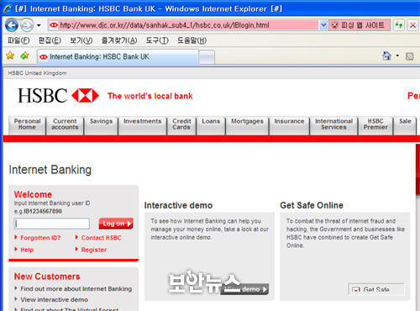
Task: Open a new blank tab
Action: tap(207, 57)
